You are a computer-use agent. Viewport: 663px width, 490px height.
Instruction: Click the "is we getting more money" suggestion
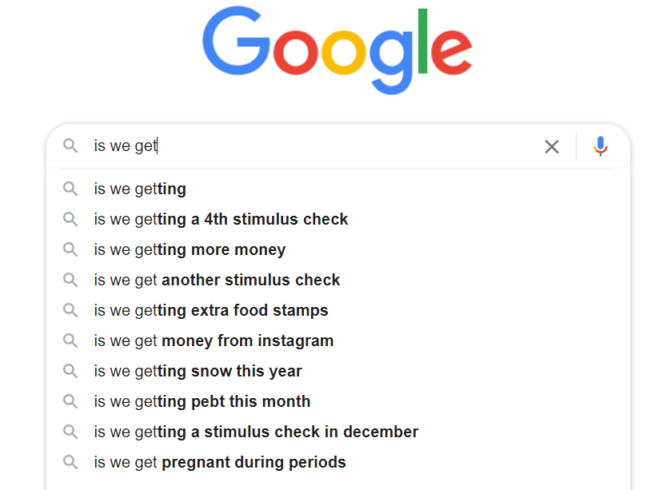[189, 249]
